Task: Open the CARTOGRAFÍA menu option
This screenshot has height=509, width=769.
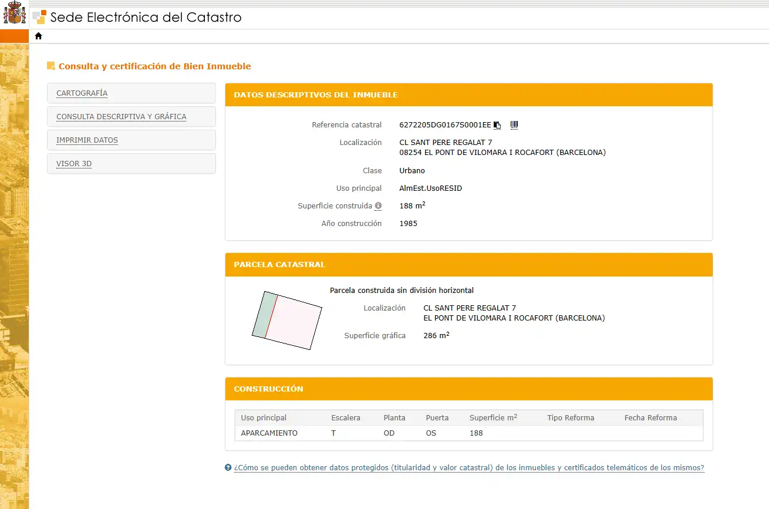Action: pos(131,93)
